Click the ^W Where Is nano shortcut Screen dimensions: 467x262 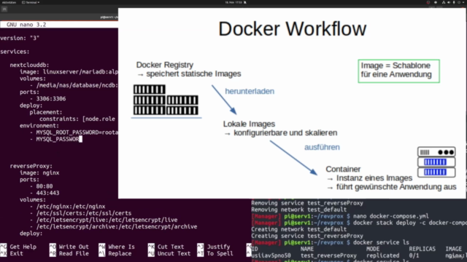(117, 247)
